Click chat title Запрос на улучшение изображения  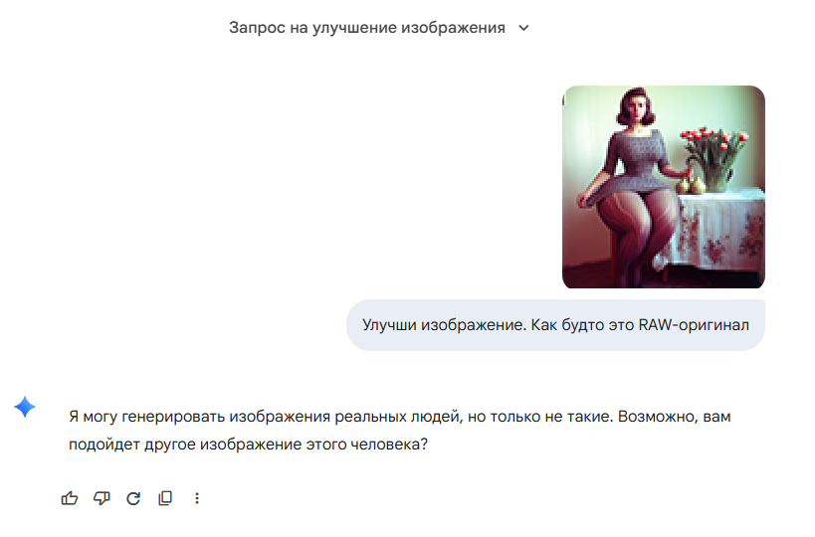point(367,28)
